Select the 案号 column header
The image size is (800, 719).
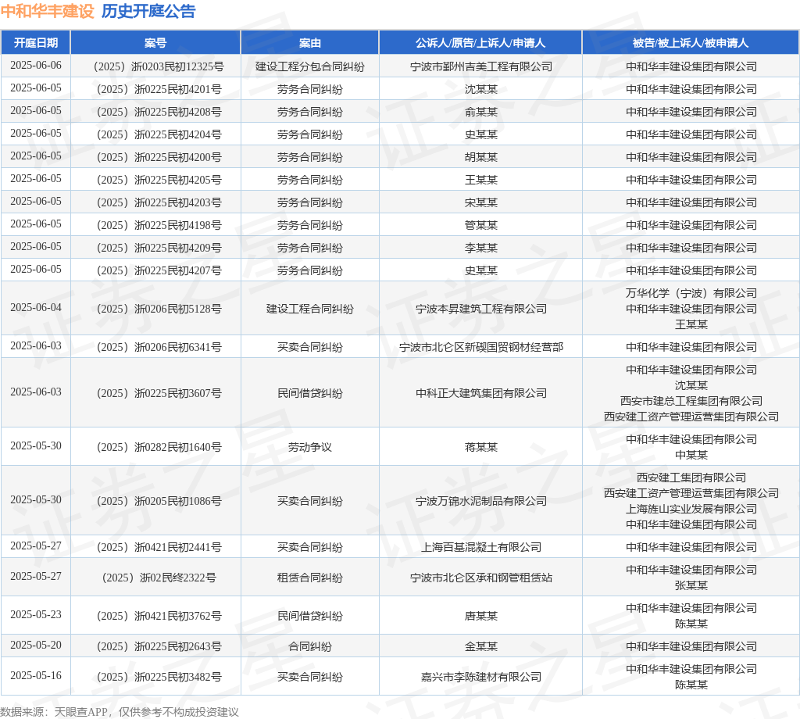(x=155, y=43)
